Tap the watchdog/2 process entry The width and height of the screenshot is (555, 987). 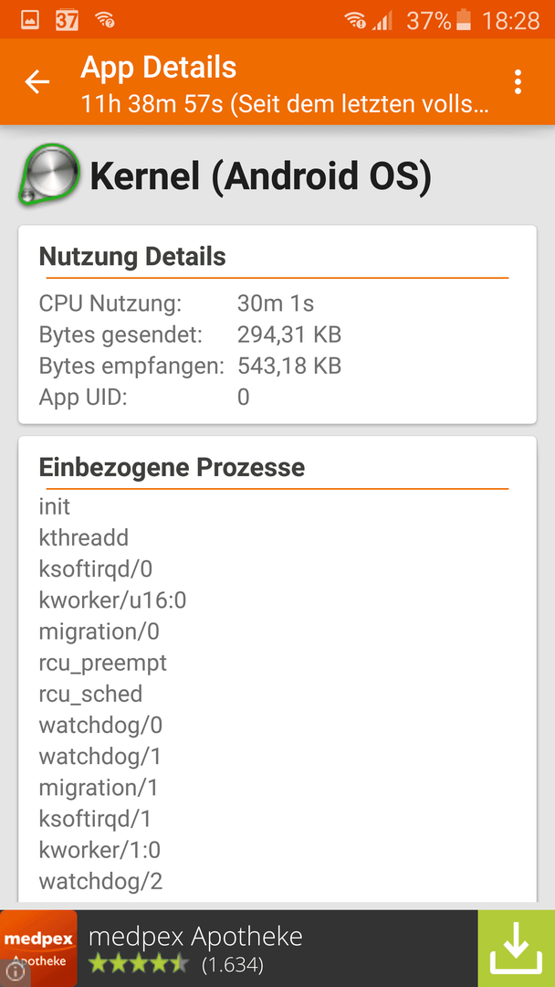tap(100, 881)
